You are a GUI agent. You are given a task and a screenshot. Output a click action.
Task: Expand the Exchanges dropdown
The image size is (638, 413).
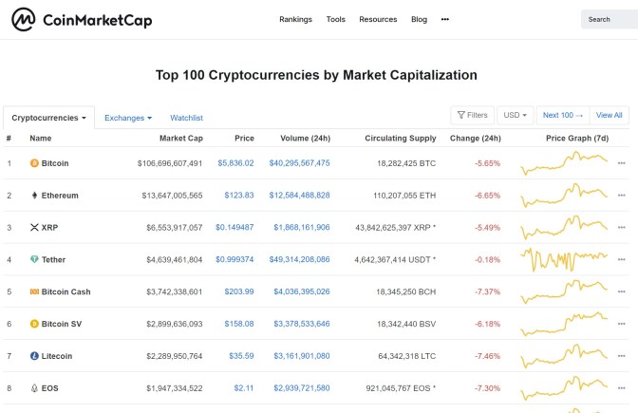pos(128,118)
